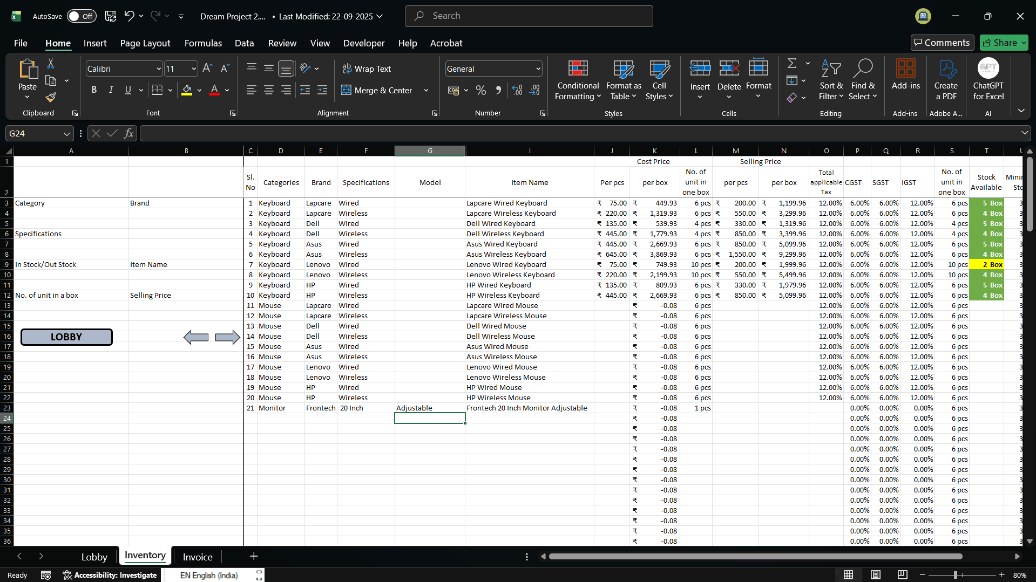Screen dimensions: 1036x582
Task: Click the Percent Style icon
Action: click(481, 90)
